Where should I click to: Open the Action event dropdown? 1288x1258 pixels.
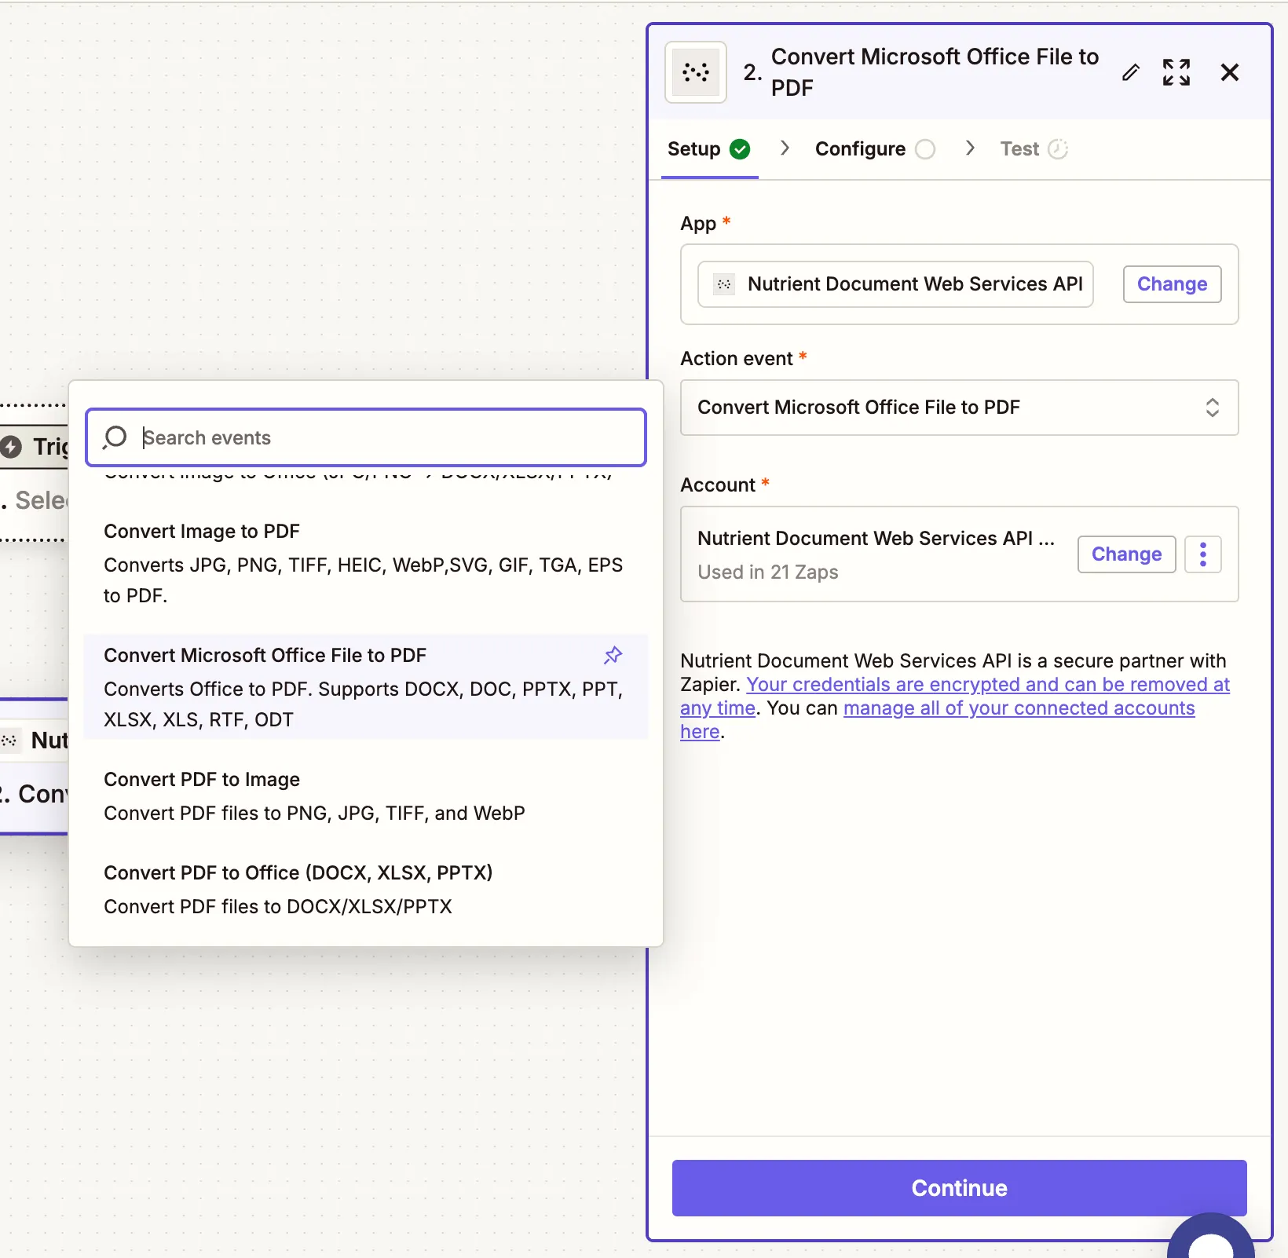pyautogui.click(x=958, y=408)
